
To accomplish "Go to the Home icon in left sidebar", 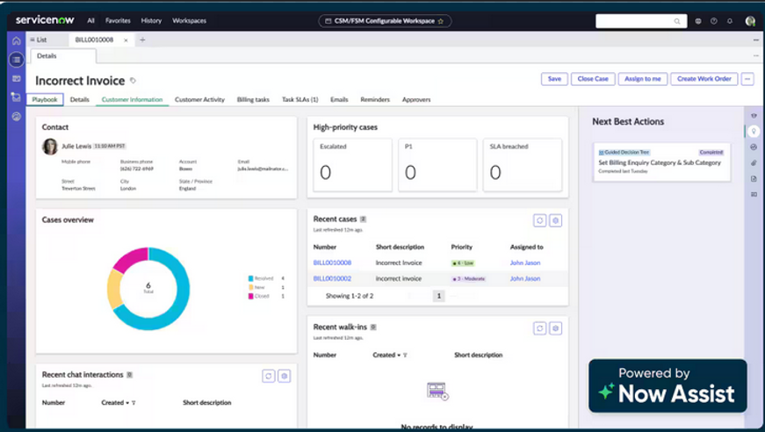I will pos(16,40).
